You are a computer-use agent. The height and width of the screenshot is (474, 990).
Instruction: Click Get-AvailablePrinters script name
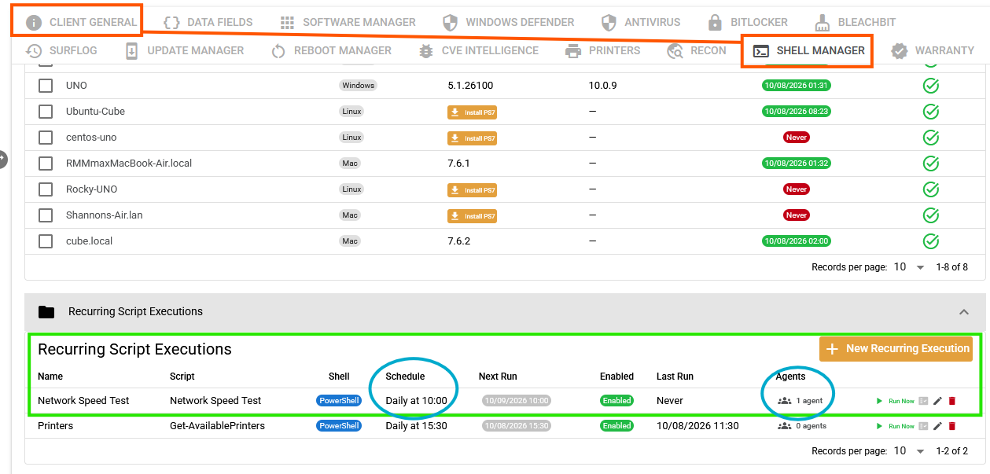pyautogui.click(x=217, y=426)
